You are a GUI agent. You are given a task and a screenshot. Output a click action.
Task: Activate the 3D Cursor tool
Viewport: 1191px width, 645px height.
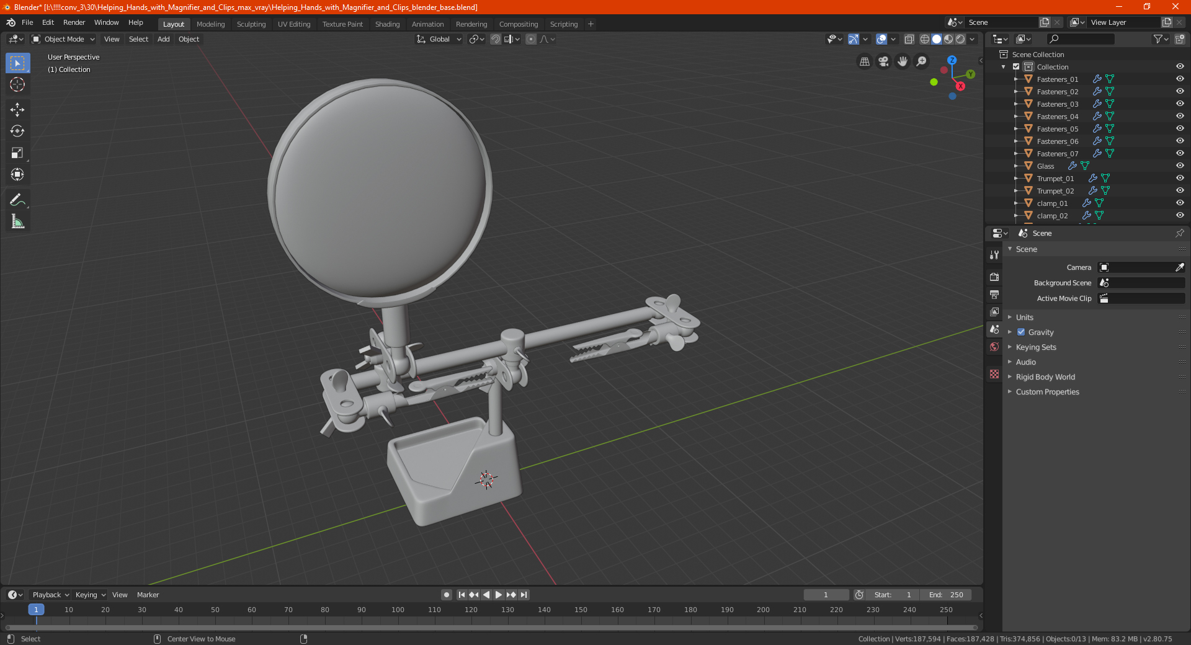click(x=17, y=85)
